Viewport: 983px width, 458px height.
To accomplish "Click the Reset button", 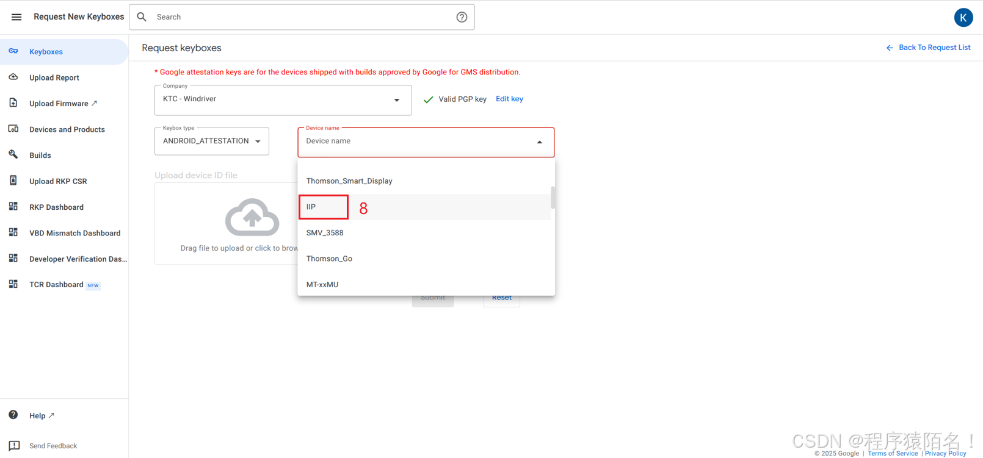I will [x=502, y=298].
